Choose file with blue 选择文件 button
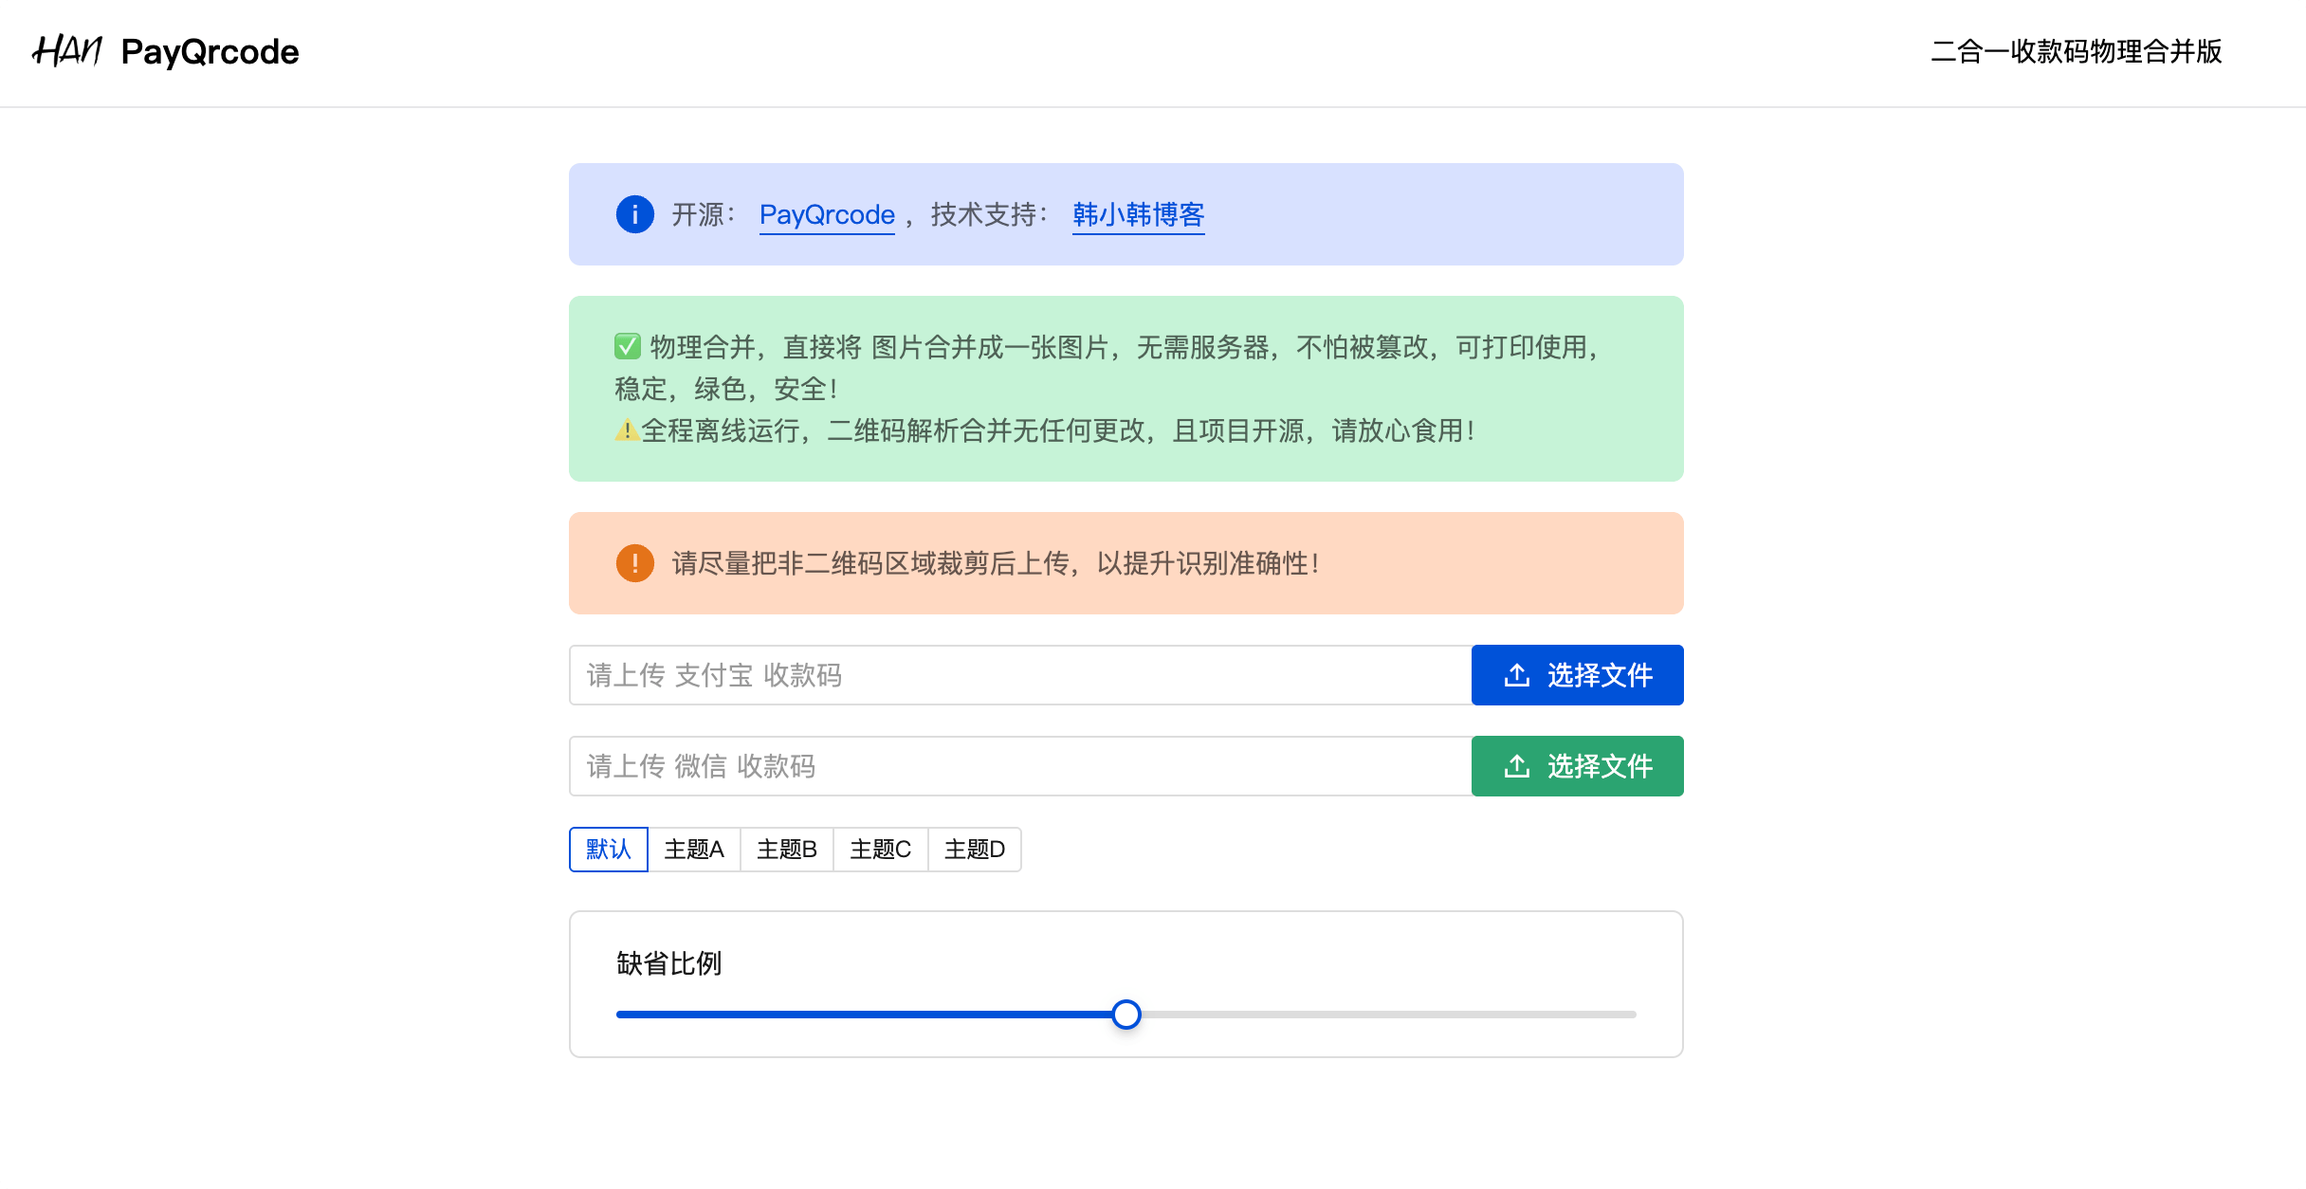 (1578, 675)
